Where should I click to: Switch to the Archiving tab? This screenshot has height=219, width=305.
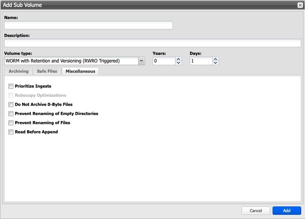pos(18,71)
